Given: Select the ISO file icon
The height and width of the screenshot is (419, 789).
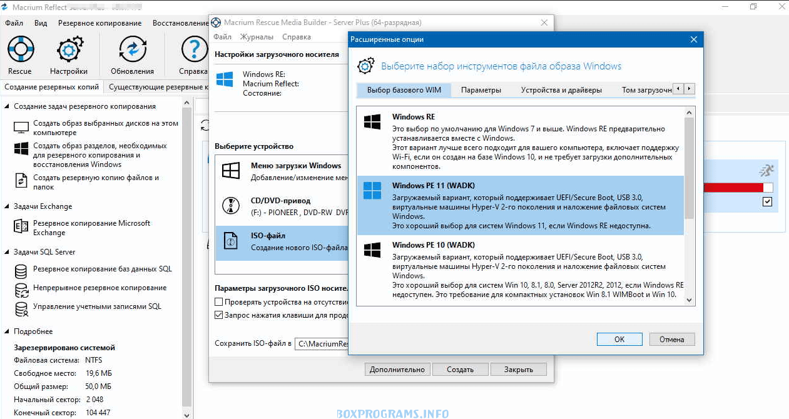Looking at the screenshot, I should pyautogui.click(x=232, y=241).
